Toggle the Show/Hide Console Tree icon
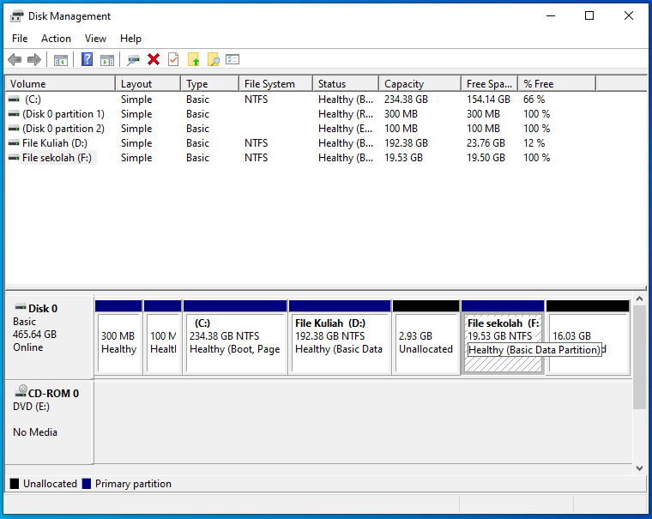The height and width of the screenshot is (519, 652). (60, 59)
